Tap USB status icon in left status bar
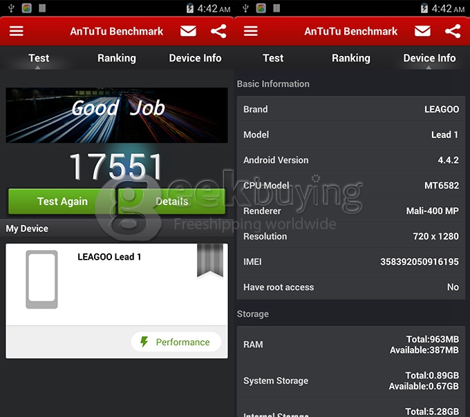 (x=11, y=8)
